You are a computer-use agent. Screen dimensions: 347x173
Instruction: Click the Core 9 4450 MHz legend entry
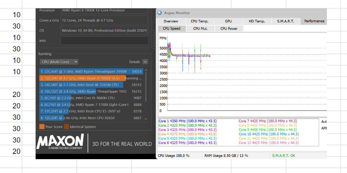(268, 130)
